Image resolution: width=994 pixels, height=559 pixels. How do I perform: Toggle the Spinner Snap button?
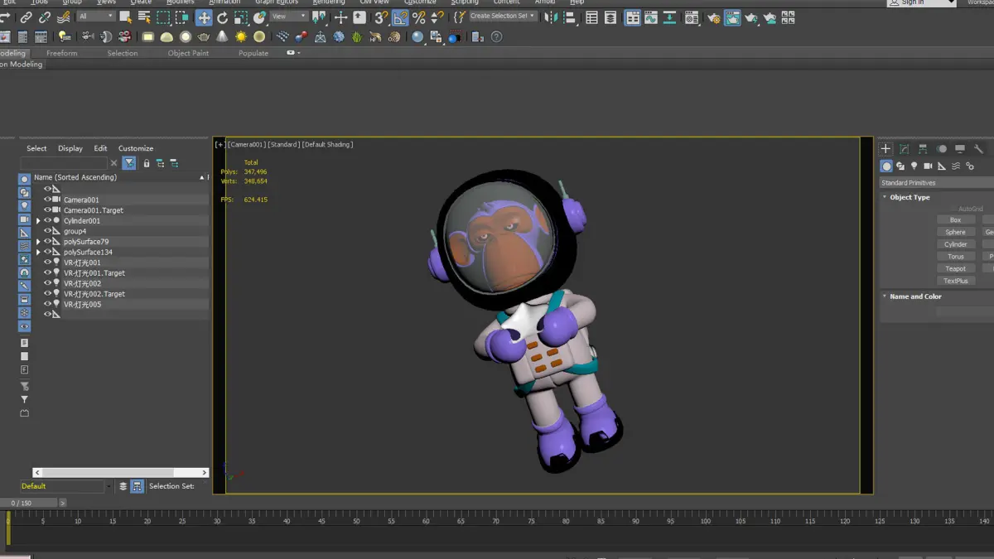pyautogui.click(x=437, y=17)
